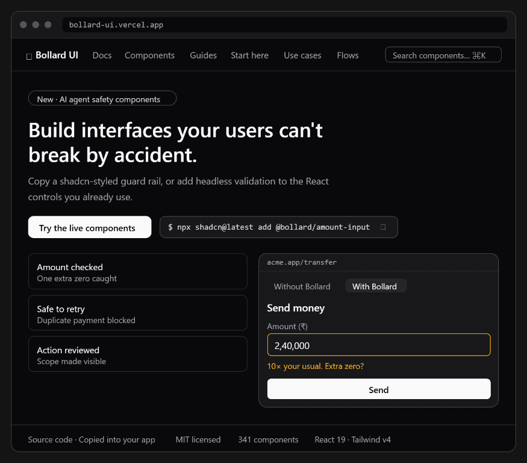This screenshot has height=463, width=527.
Task: Click the 'Send money' heading
Action: (296, 308)
